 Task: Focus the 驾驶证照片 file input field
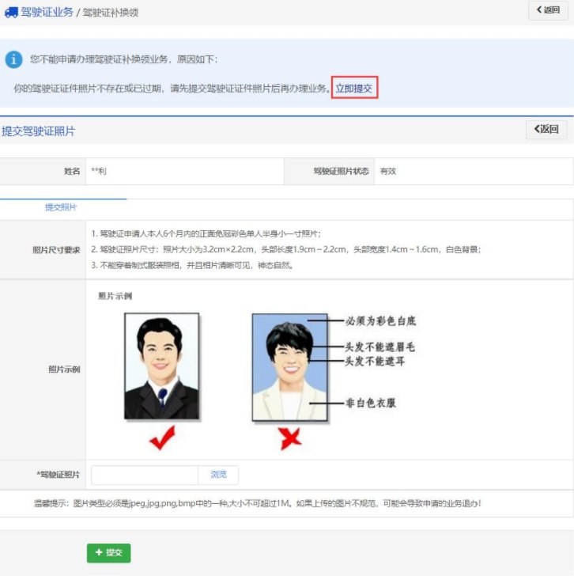145,475
